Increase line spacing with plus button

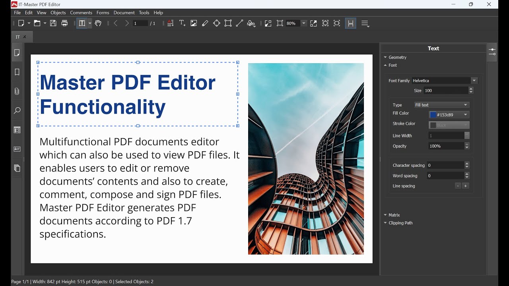466,186
